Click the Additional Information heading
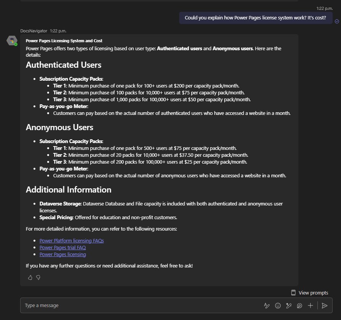341x320 pixels. (69, 189)
